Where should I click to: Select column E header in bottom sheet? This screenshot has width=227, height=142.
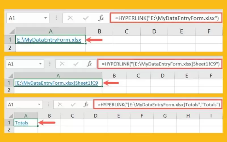tap(119, 116)
